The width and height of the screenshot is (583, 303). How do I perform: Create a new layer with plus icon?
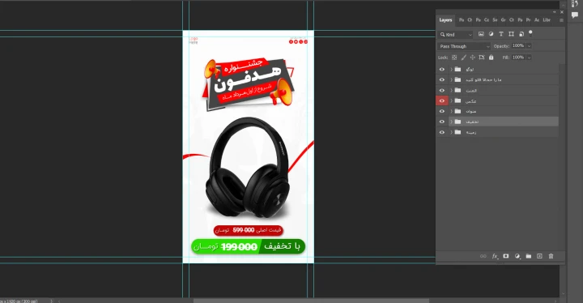point(539,256)
